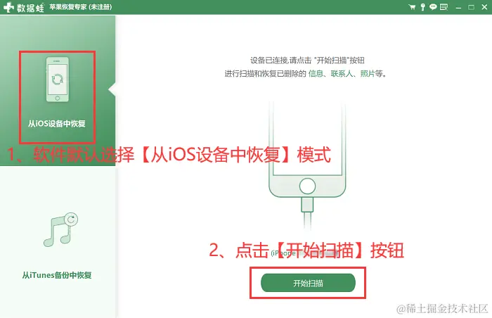Open the 信息 link
The height and width of the screenshot is (318, 492).
(316, 74)
